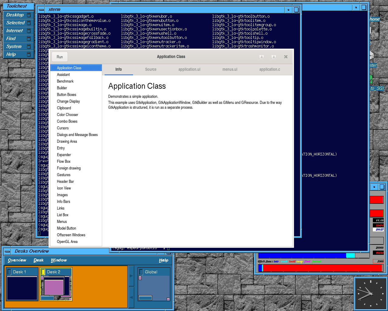
Task: Click the red Gfx bar in monitor
Action: click(x=322, y=268)
